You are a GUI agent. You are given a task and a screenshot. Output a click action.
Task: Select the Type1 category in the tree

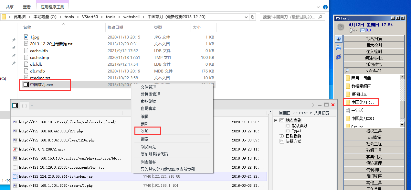click(x=296, y=131)
